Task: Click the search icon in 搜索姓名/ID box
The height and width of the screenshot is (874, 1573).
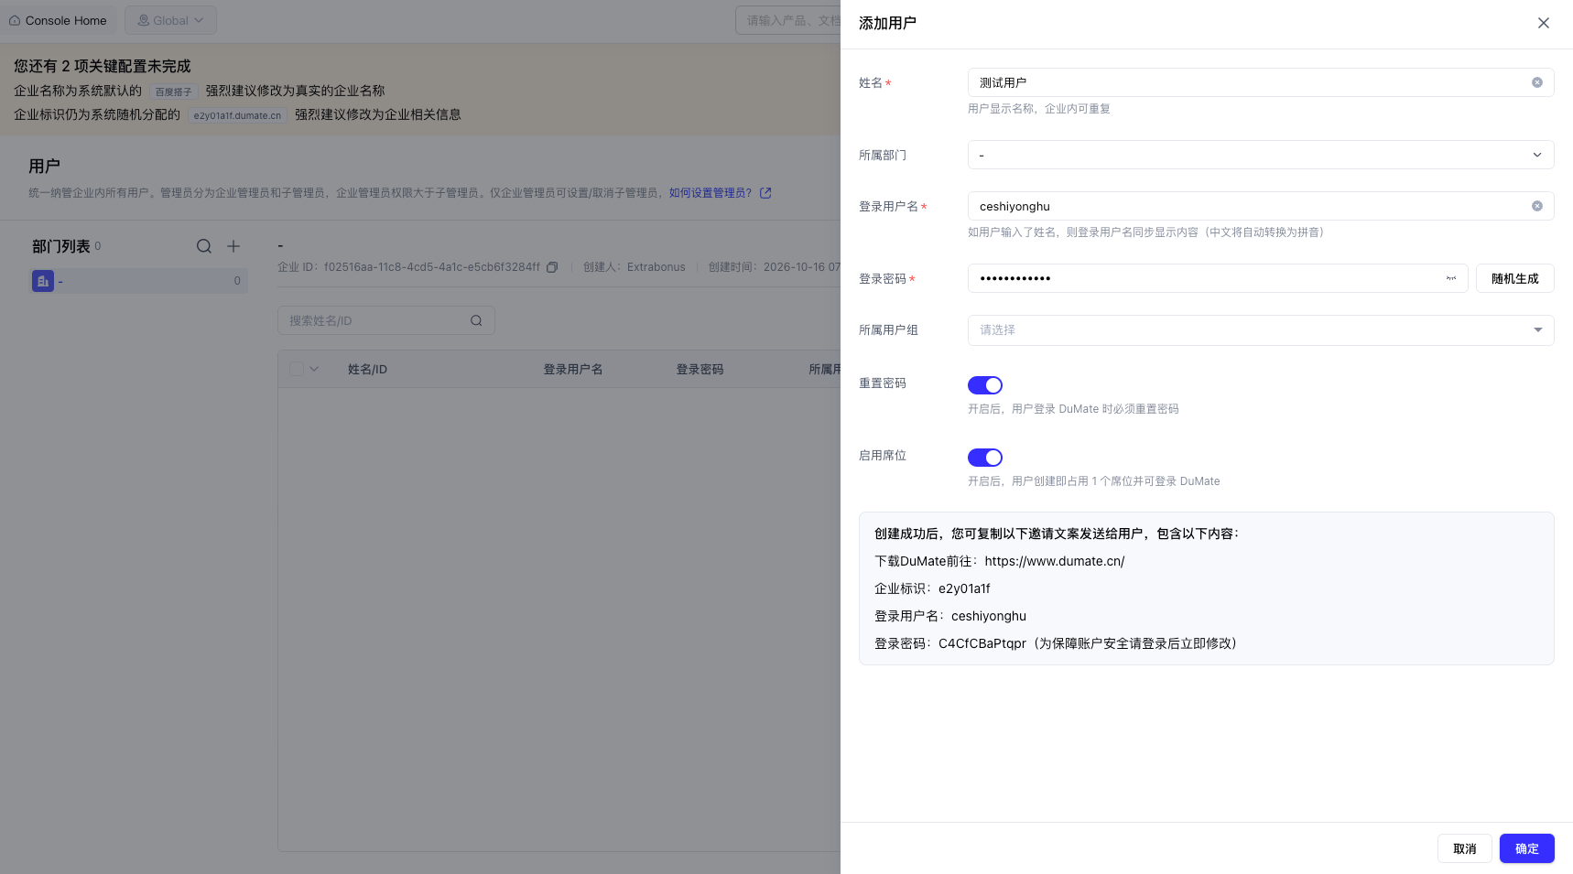Action: pos(476,320)
